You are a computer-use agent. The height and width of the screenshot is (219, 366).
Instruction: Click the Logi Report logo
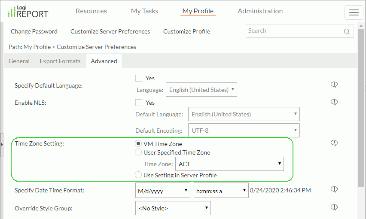coord(28,12)
